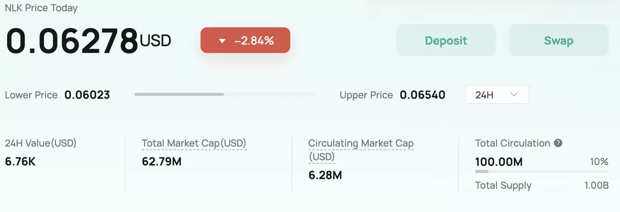Click the Circulating Market Cap underlined label
This screenshot has height=212, width=620.
(x=361, y=143)
